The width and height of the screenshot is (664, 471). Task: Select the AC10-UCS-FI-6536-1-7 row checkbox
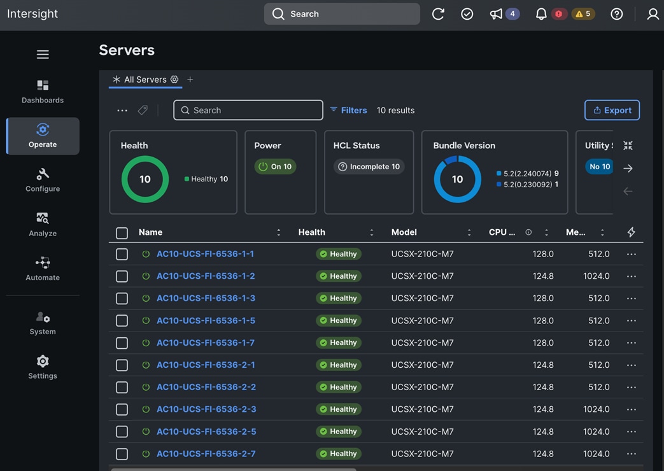122,342
